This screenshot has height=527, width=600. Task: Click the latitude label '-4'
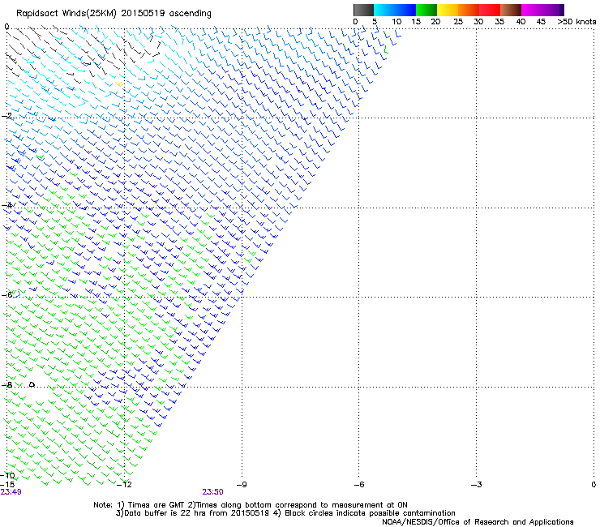click(6, 205)
